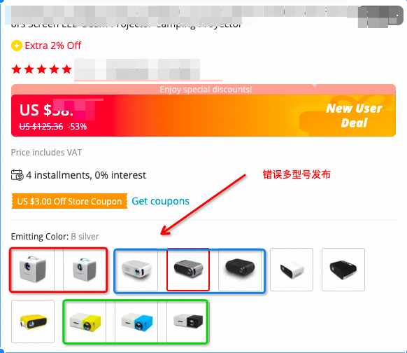The width and height of the screenshot is (407, 353).
Task: Pick the white and yellow mini projector
Action: coord(85,321)
